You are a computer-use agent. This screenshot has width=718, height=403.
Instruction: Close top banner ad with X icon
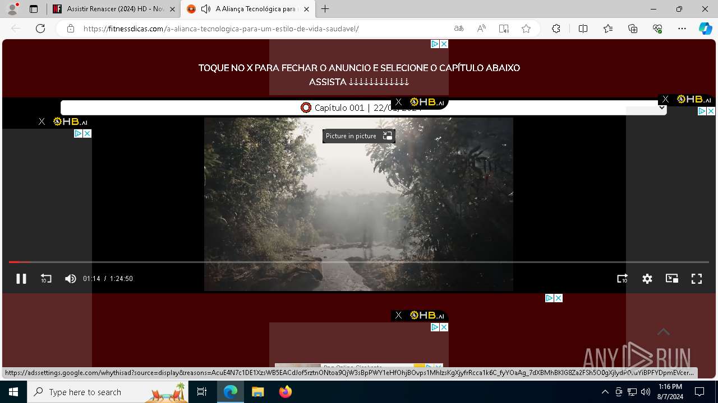[444, 44]
